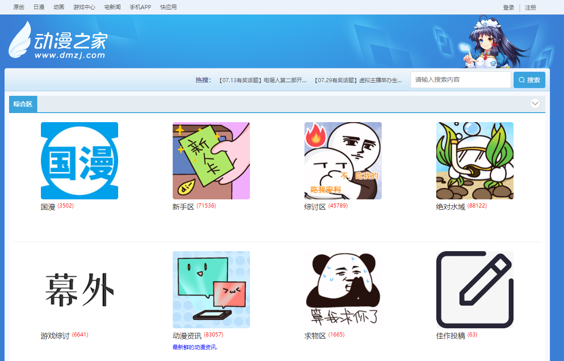Collapse the 综合区 section arrow
This screenshot has height=361, width=564.
pos(535,104)
